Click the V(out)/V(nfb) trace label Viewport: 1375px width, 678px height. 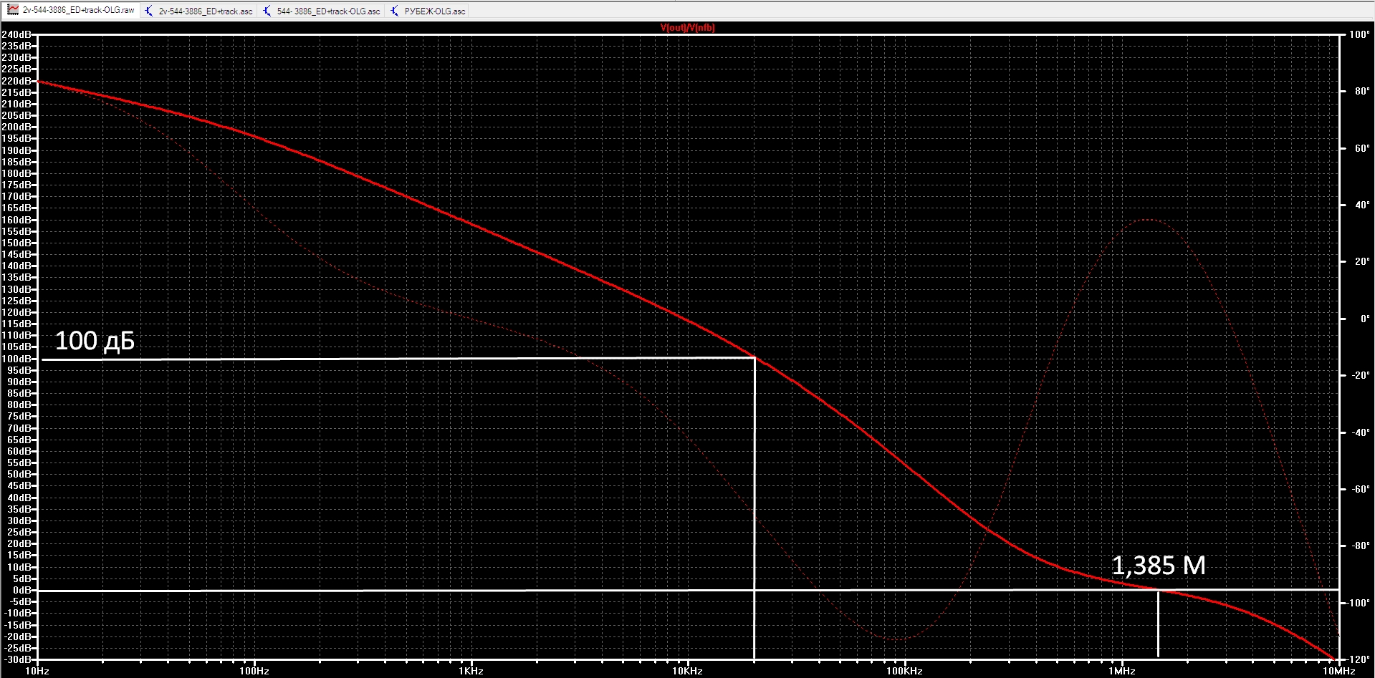(x=687, y=28)
